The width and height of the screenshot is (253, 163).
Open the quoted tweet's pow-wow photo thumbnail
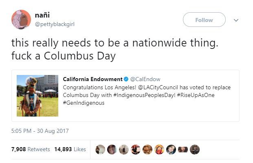pos(37,96)
